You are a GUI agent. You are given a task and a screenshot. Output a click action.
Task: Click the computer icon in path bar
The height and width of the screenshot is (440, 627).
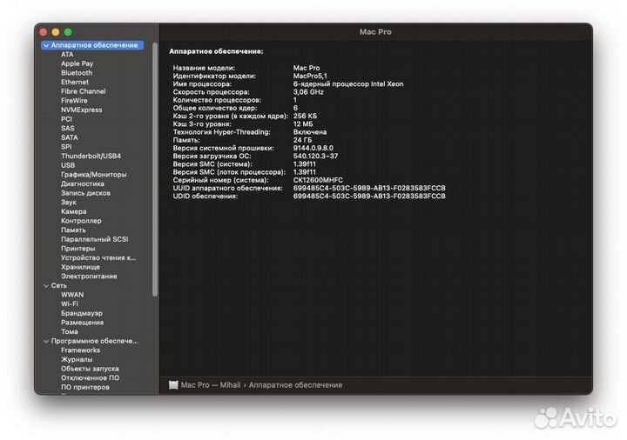tap(173, 385)
